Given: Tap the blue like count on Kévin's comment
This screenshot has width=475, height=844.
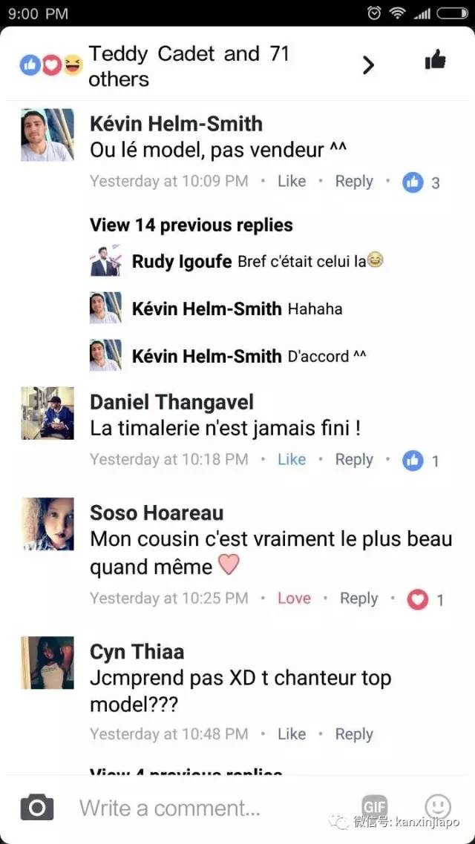Looking at the screenshot, I should pos(421,183).
